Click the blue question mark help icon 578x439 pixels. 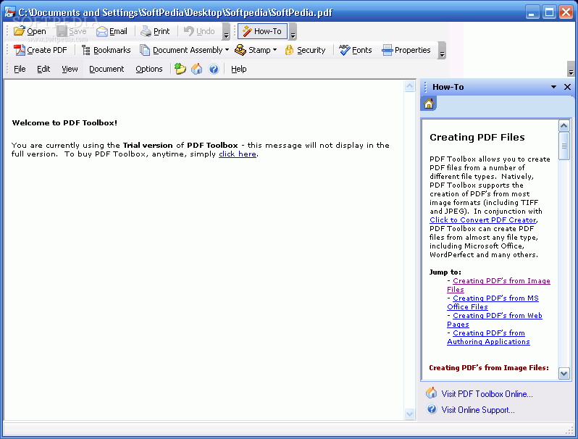click(214, 69)
